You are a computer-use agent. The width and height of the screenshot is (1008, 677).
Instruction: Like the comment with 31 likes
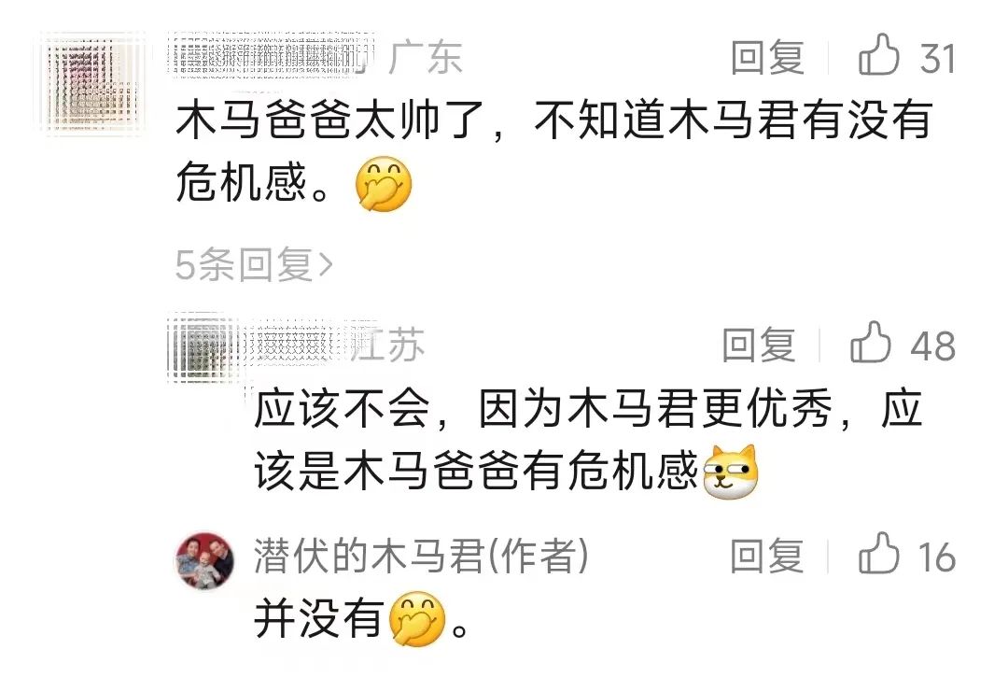pos(878,55)
